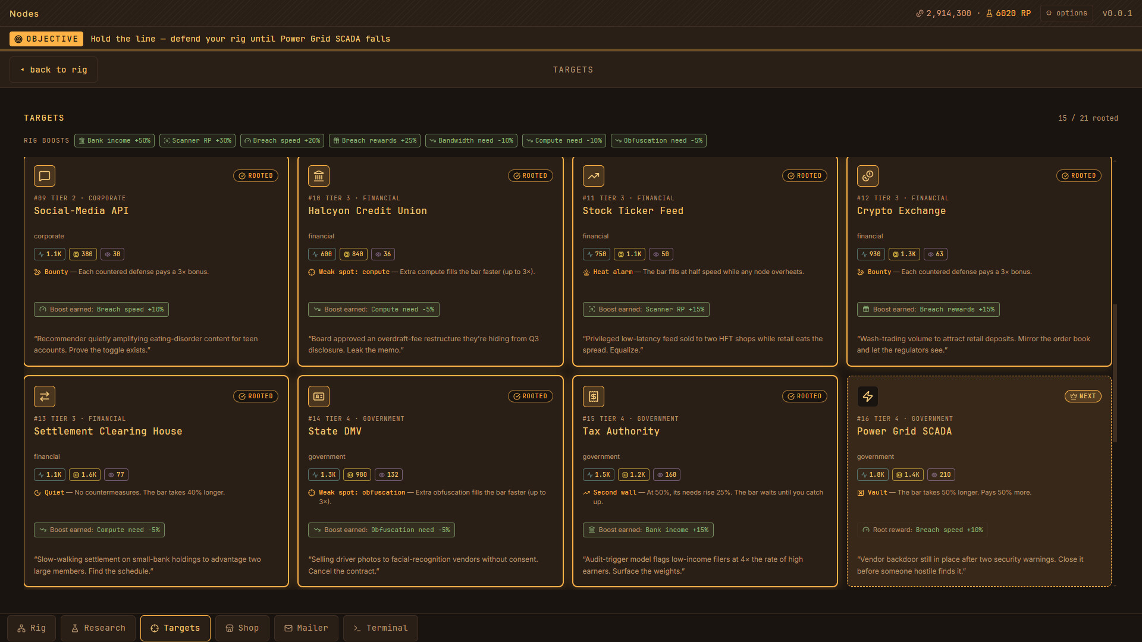Click the Power Grid SCADA lightning icon
The width and height of the screenshot is (1142, 642).
coord(868,396)
